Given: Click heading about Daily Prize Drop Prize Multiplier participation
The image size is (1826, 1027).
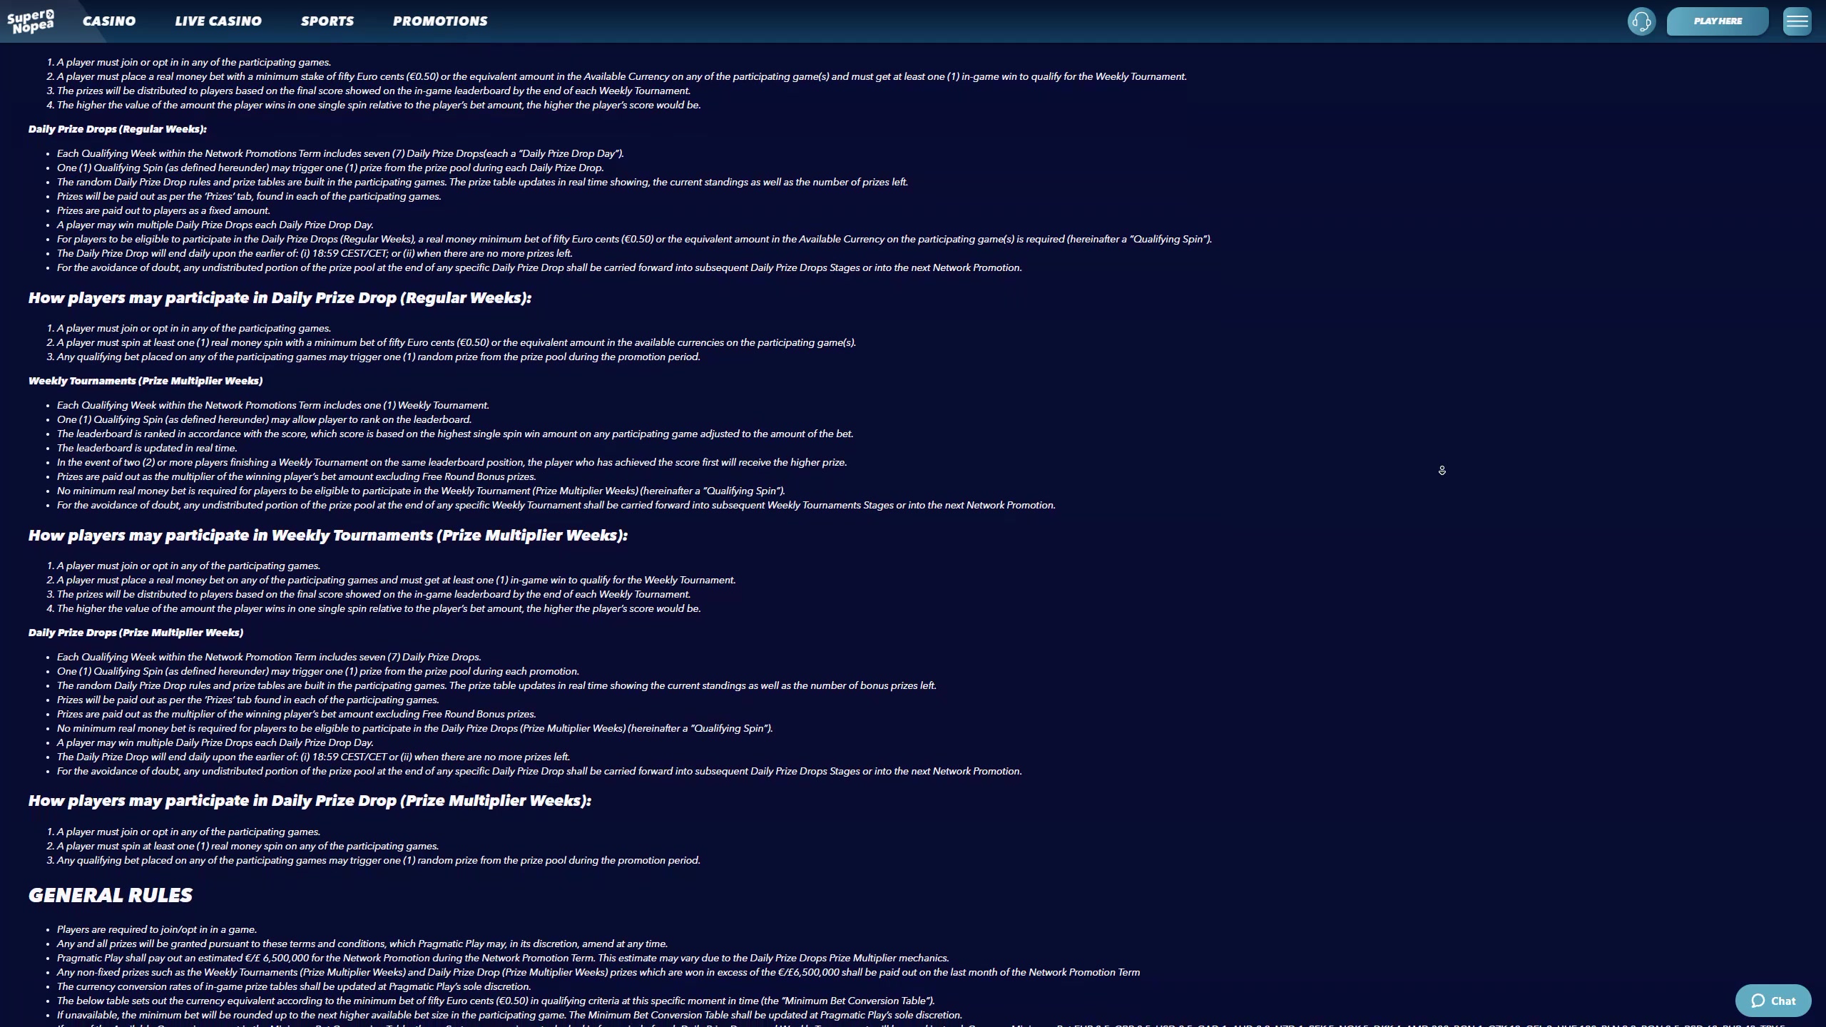Looking at the screenshot, I should [310, 801].
